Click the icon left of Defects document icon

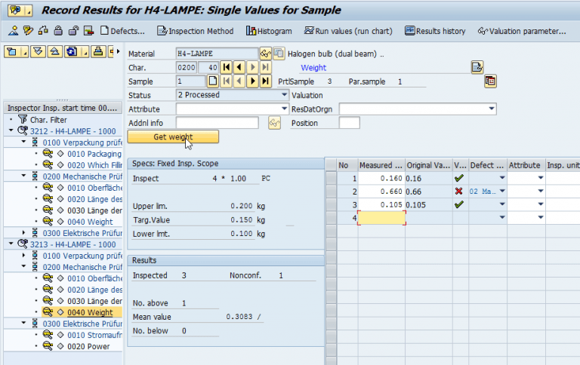click(x=88, y=31)
